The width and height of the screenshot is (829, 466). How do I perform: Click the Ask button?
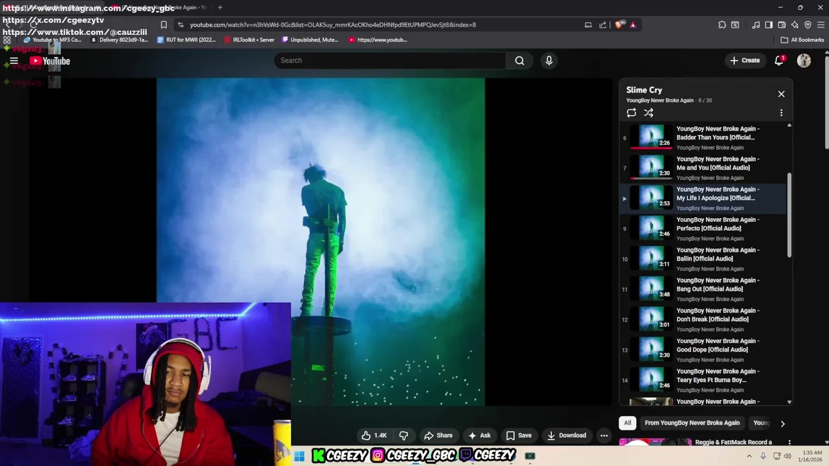[479, 436]
